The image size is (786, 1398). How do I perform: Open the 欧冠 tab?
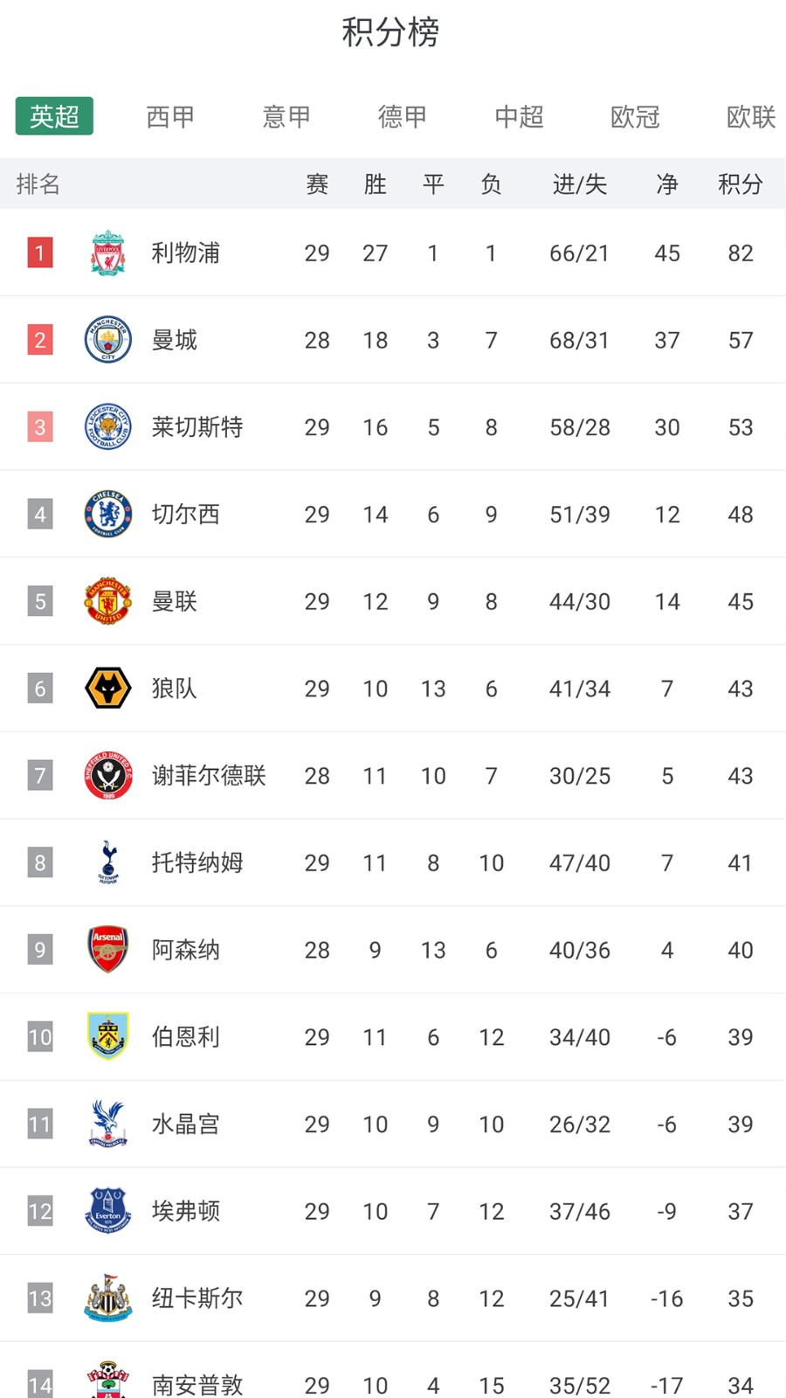point(635,116)
